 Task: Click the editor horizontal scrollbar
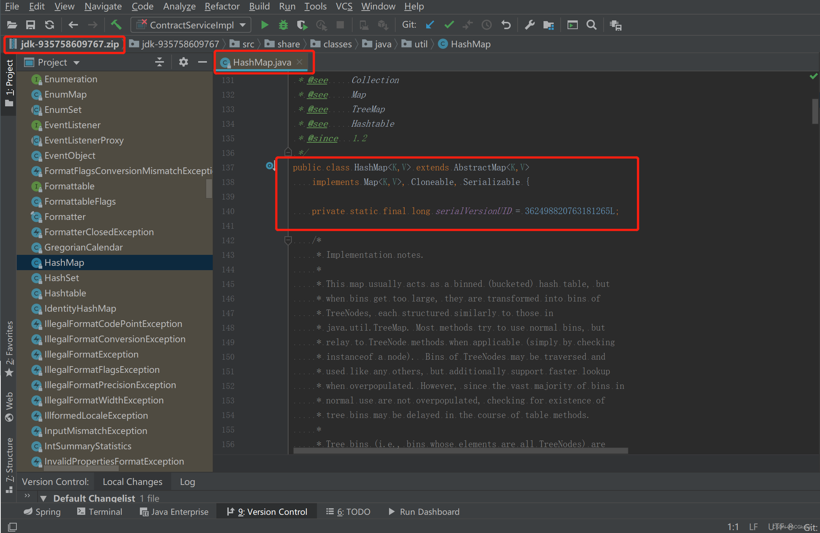[460, 451]
